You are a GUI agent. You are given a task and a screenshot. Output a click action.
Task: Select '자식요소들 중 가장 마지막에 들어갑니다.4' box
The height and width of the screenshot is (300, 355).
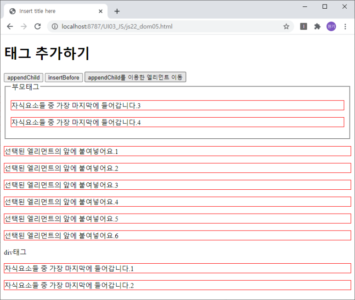177,122
